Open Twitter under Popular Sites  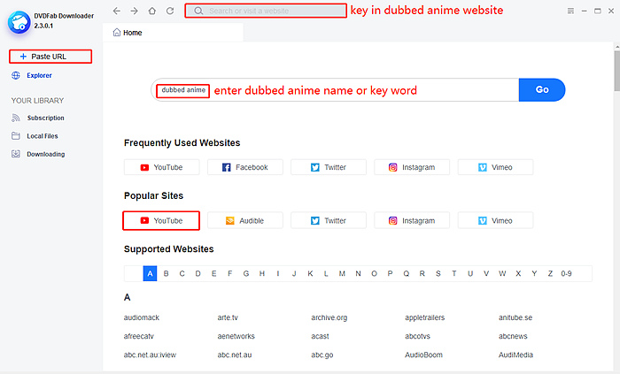click(329, 220)
